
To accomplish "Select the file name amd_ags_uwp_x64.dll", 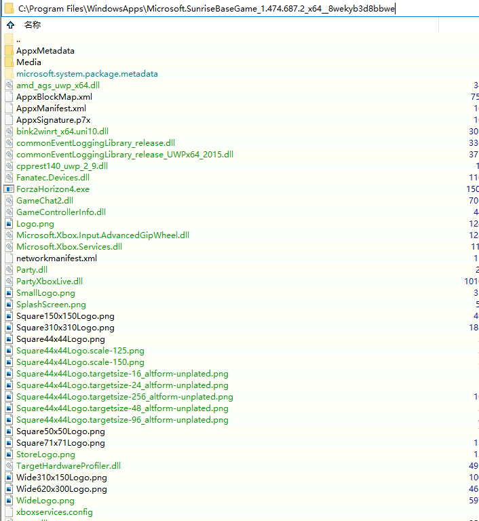I will click(58, 85).
